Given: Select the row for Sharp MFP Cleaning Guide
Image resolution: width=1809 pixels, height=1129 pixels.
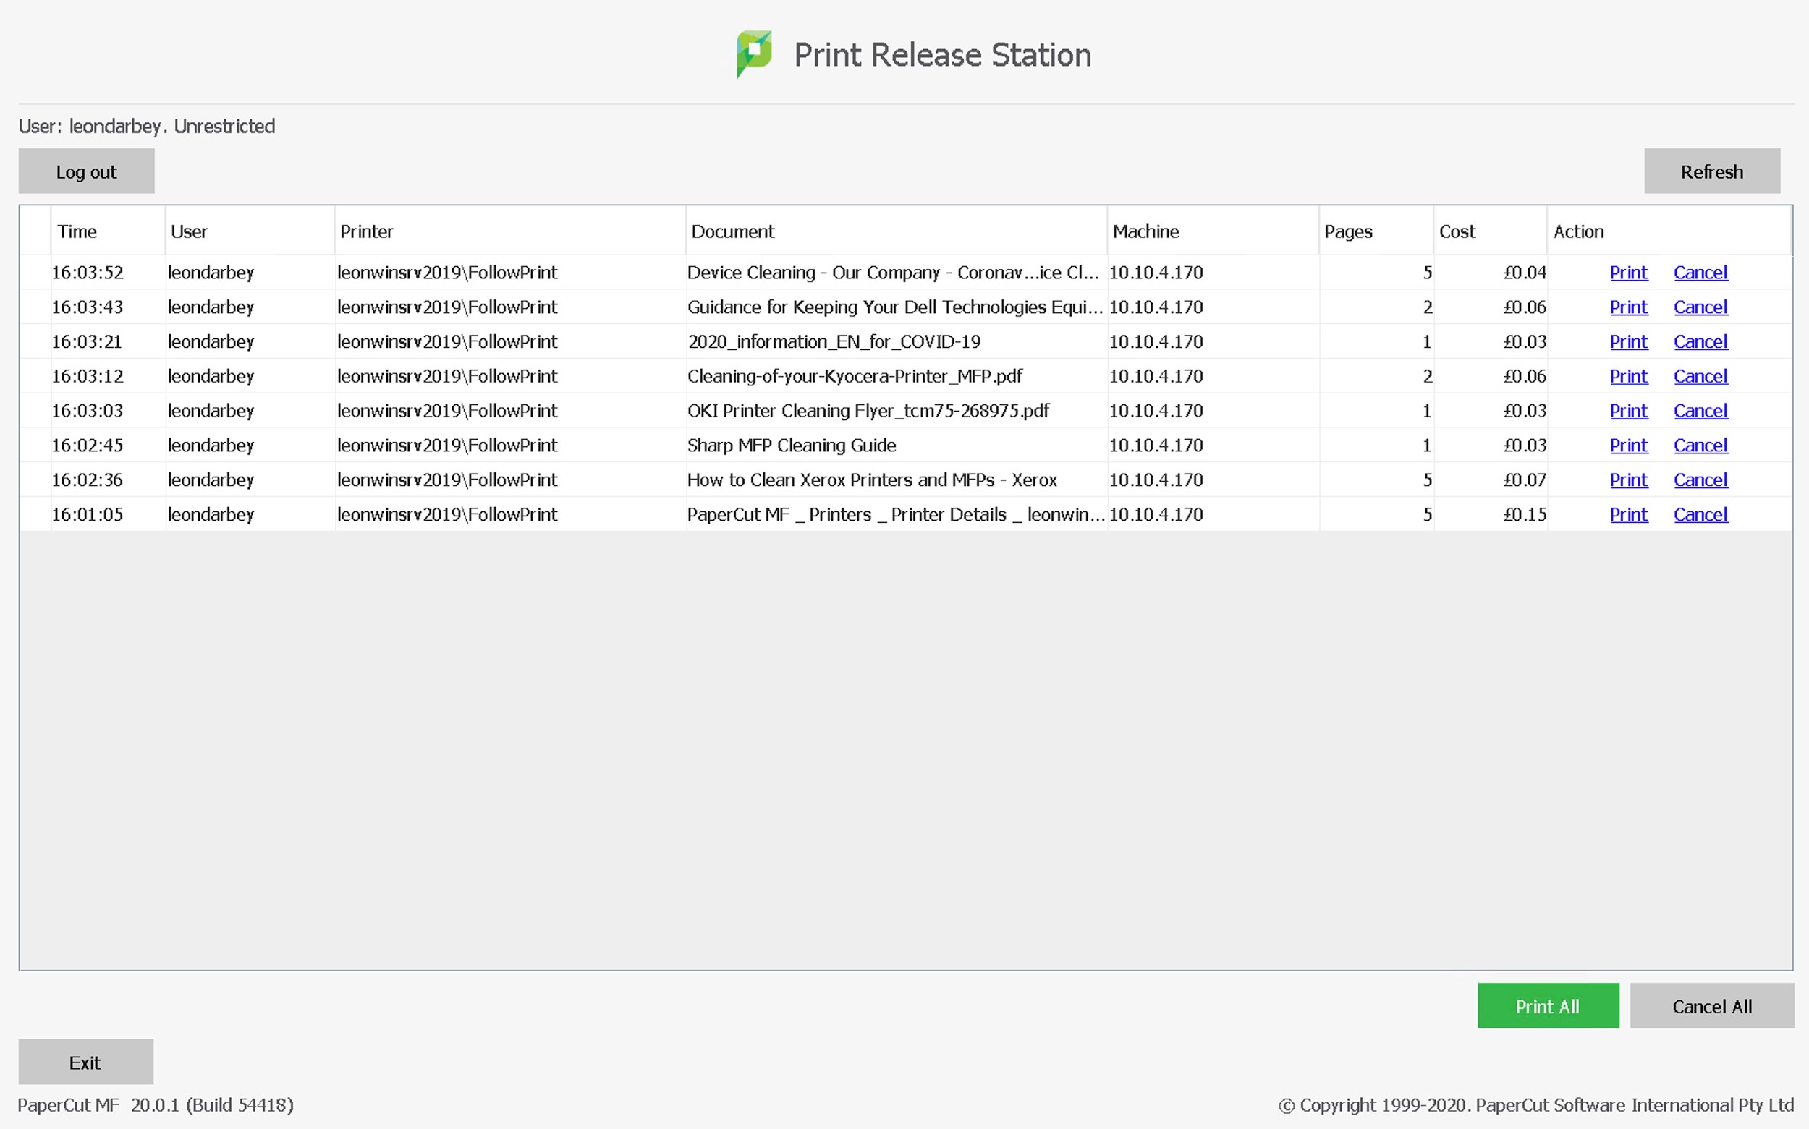Looking at the screenshot, I should (792, 445).
